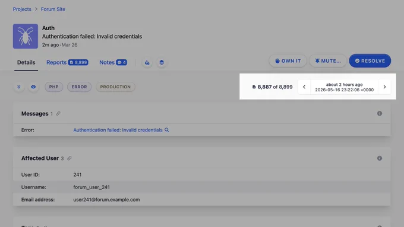404x227 pixels.
Task: Switch to the Details tab
Action: [26, 62]
